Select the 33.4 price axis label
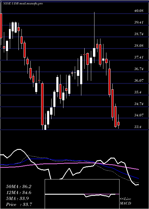The width and height of the screenshot is (149, 209). pyautogui.click(x=138, y=127)
